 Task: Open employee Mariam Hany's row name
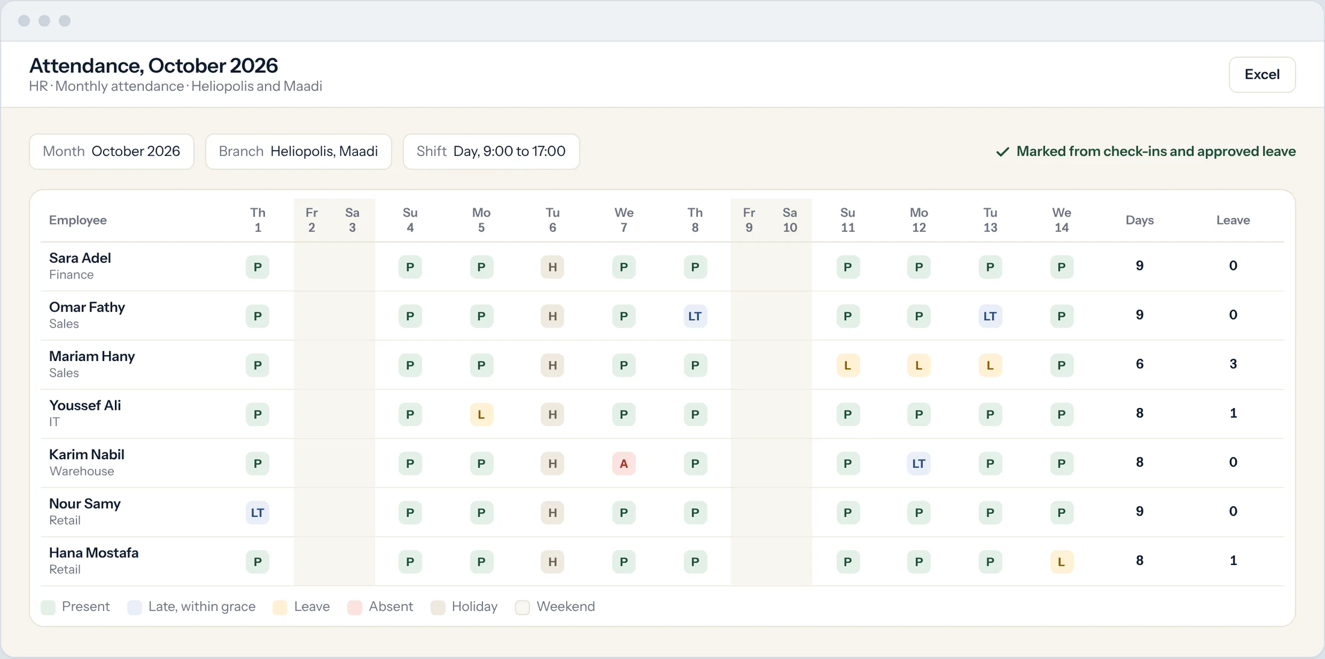[92, 356]
